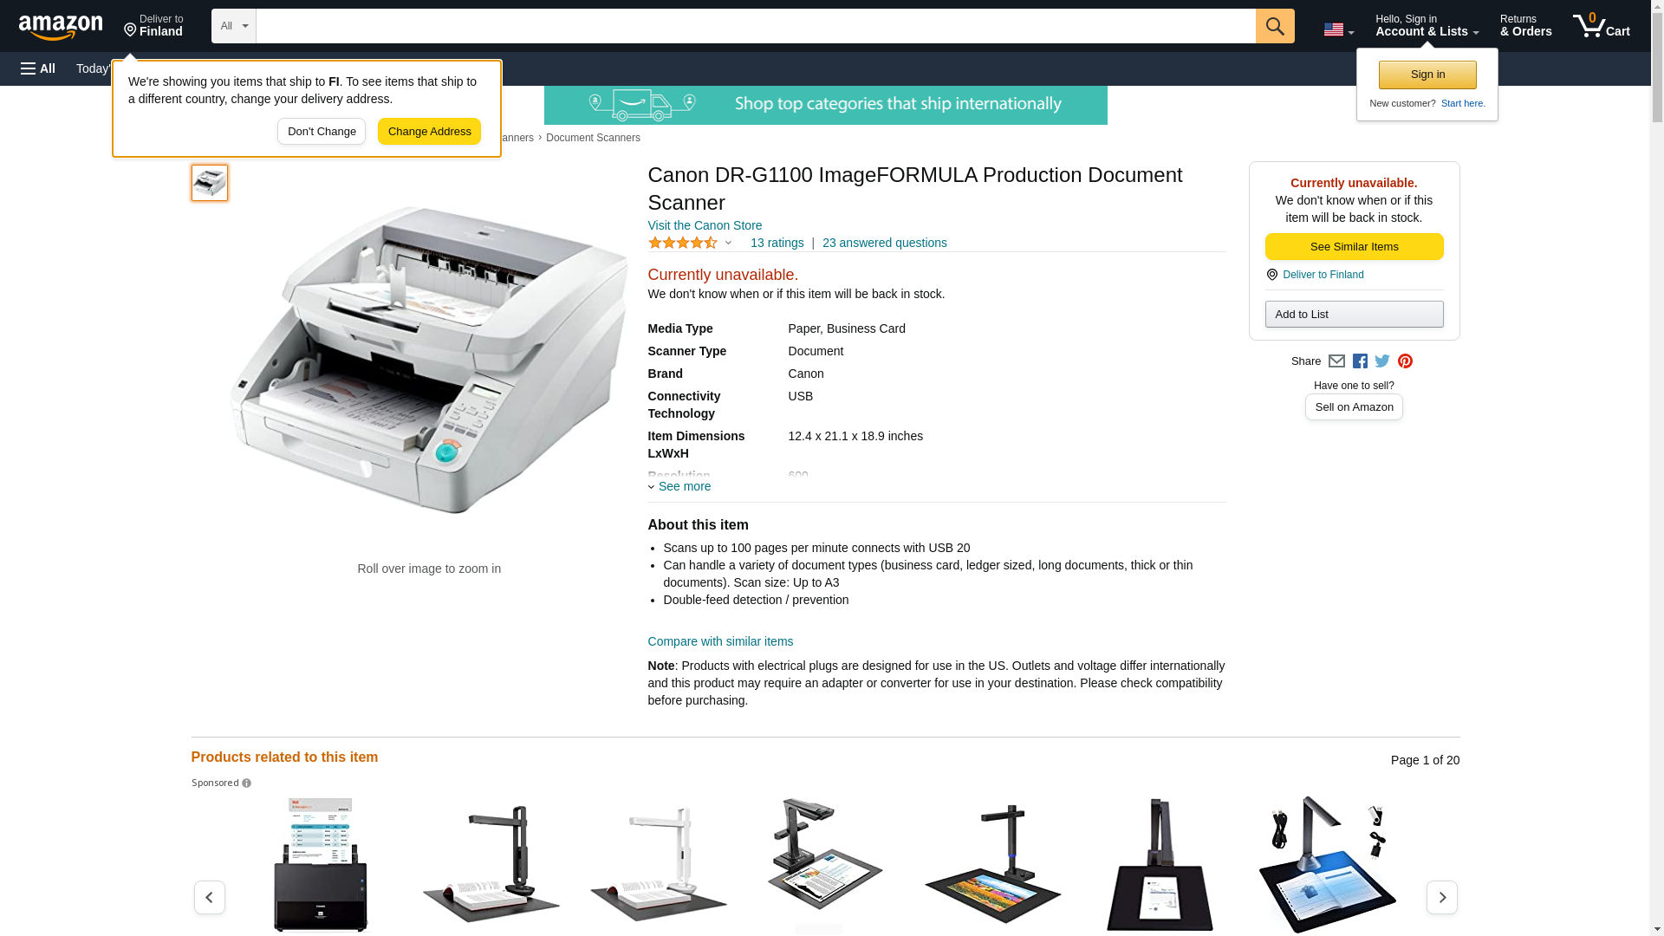Focus the Amazon search input field
The image size is (1664, 936).
pos(755,26)
